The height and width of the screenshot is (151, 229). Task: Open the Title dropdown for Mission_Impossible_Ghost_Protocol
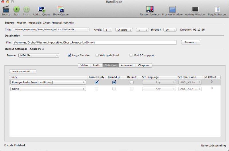coord(51,29)
